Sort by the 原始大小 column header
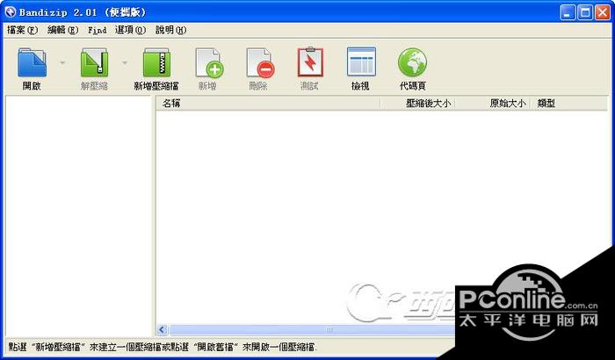Image resolution: width=615 pixels, height=360 pixels. pos(492,104)
